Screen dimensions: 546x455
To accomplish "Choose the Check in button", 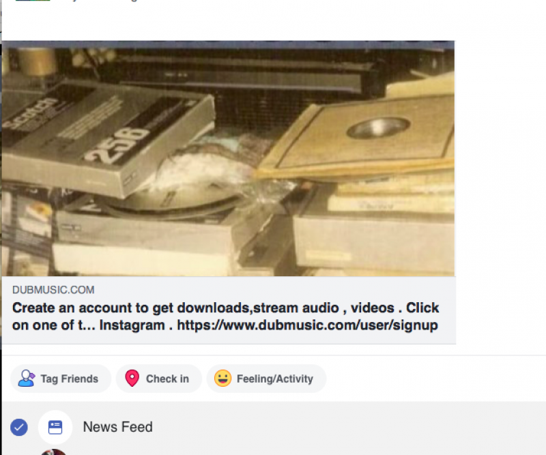I will pyautogui.click(x=159, y=379).
